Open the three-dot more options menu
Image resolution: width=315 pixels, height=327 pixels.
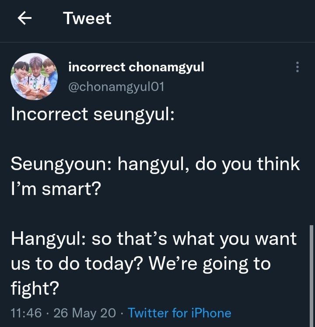297,67
